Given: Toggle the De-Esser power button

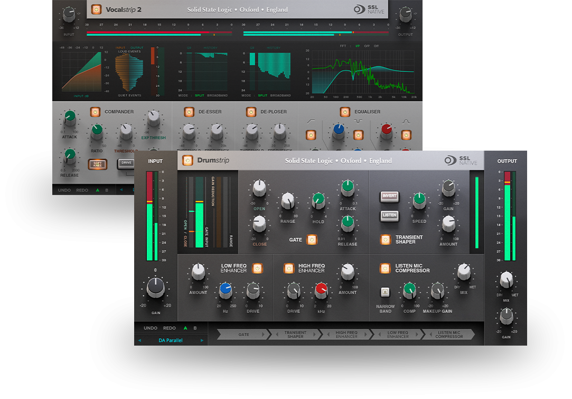Looking at the screenshot, I should pyautogui.click(x=189, y=112).
